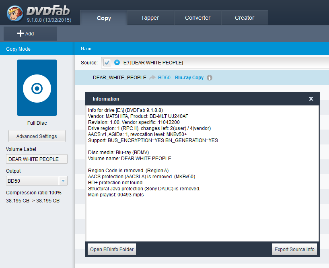Switch to the Copy tab
This screenshot has width=329, height=268.
[x=104, y=18]
